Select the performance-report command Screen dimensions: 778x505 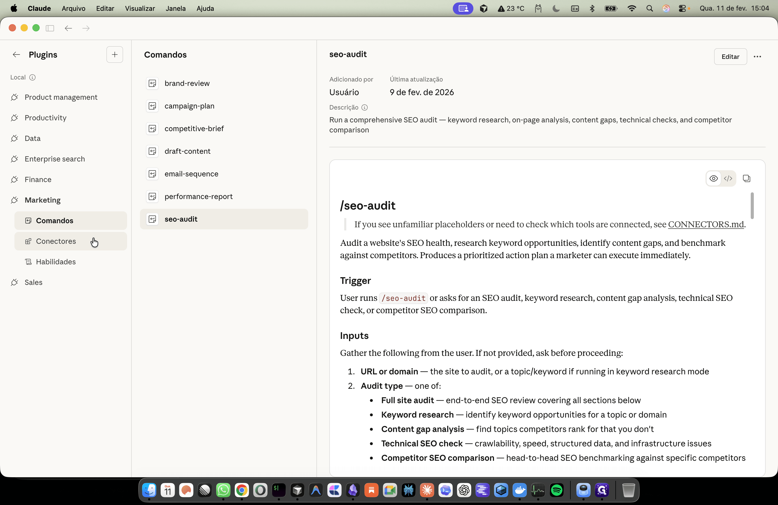tap(224, 197)
